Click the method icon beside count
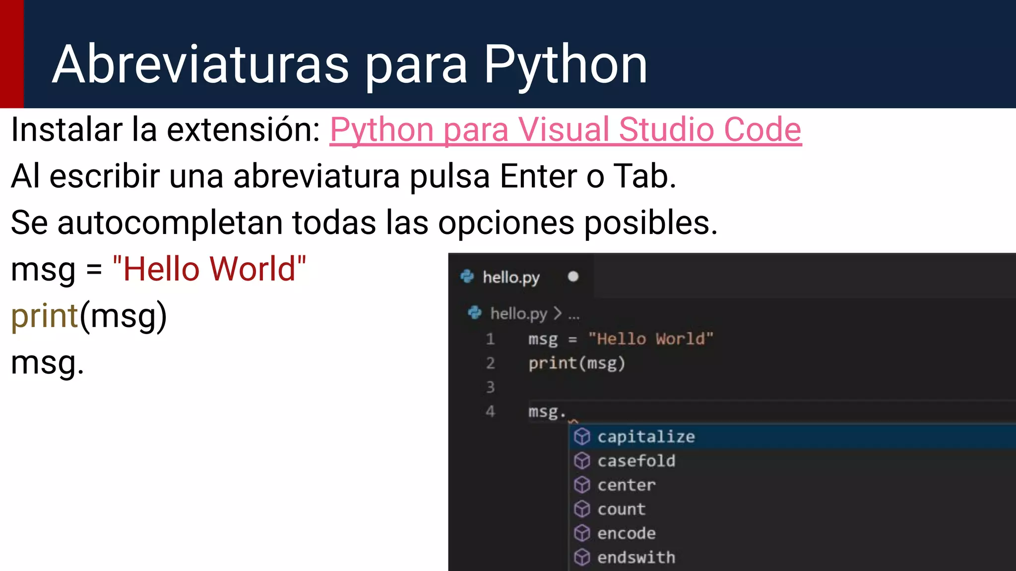1016x571 pixels. [x=582, y=509]
